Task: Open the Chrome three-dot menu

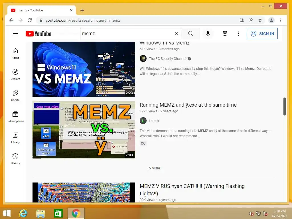Action: click(281, 20)
